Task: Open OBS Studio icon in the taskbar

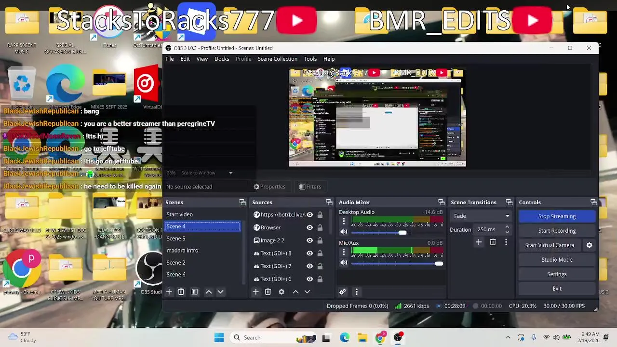Action: pyautogui.click(x=398, y=338)
